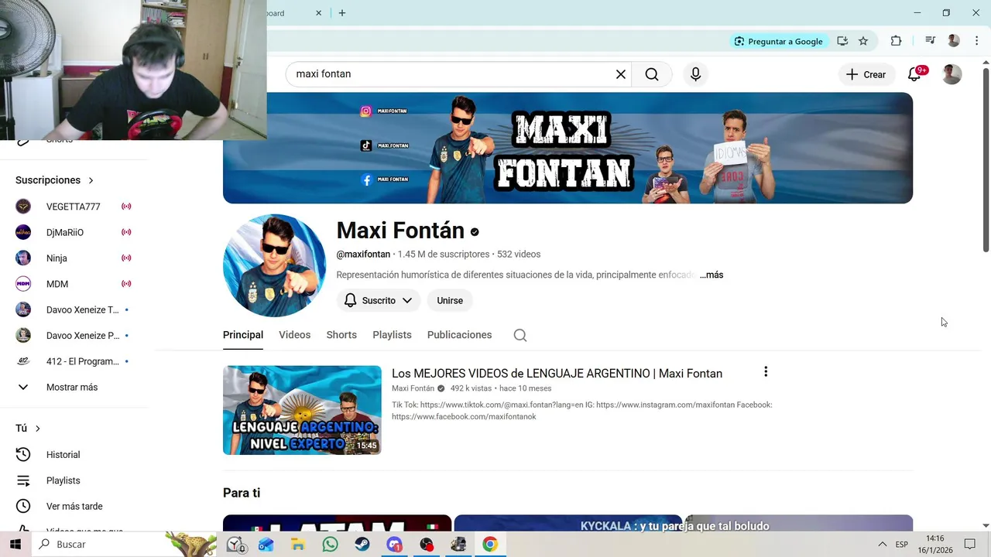Open VEGETTA777 subscription channel
This screenshot has width=991, height=557.
(74, 207)
